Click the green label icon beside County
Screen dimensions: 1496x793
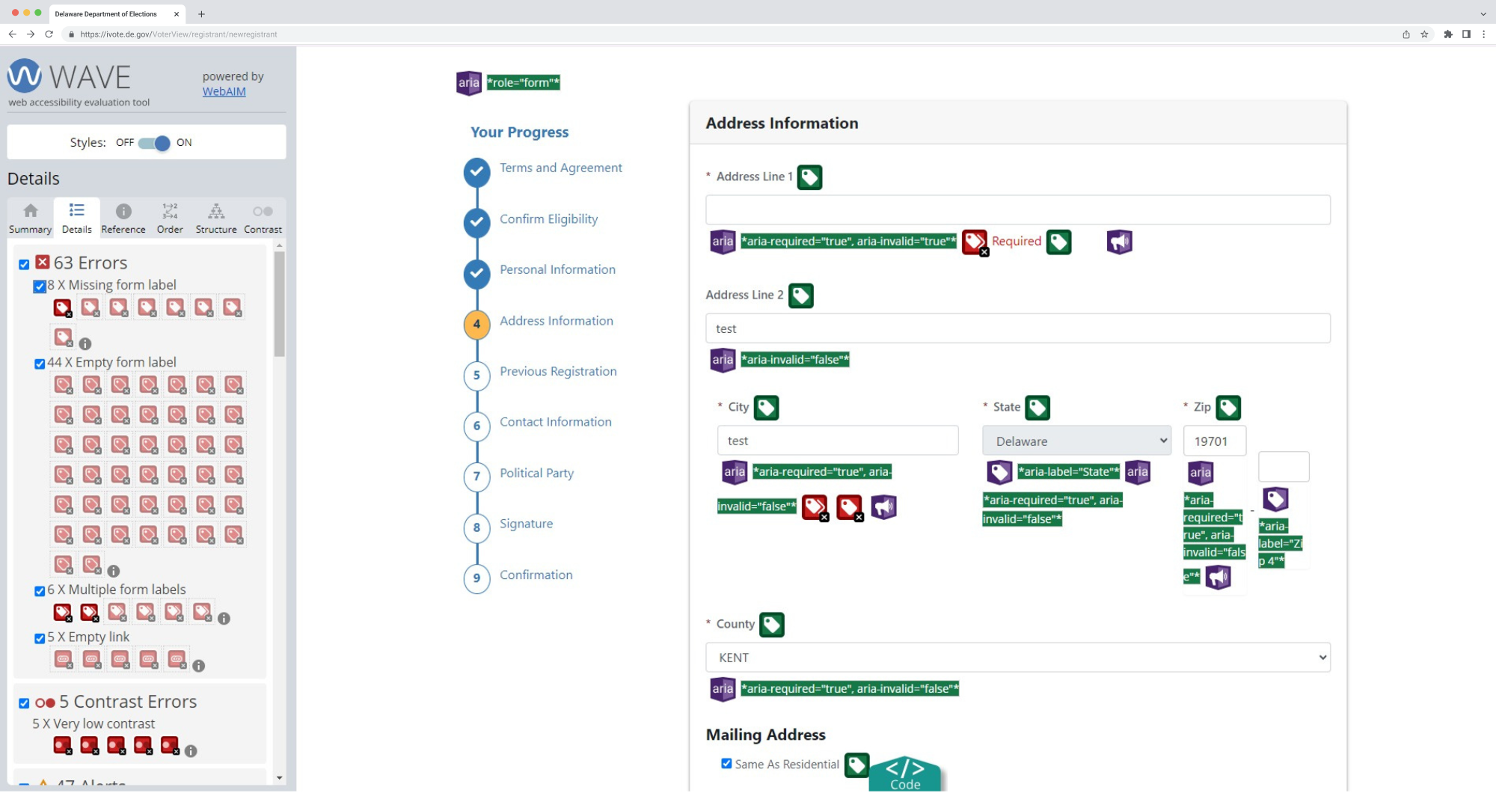click(772, 625)
